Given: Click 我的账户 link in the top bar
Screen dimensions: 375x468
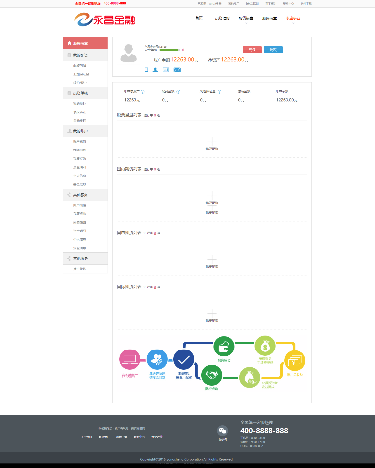Looking at the screenshot, I should pos(234,4).
